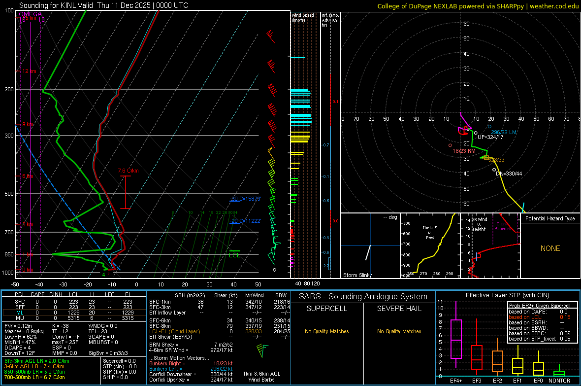Click the LowRH = 62% value
Screen dimensions: 581x386
click(20, 337)
